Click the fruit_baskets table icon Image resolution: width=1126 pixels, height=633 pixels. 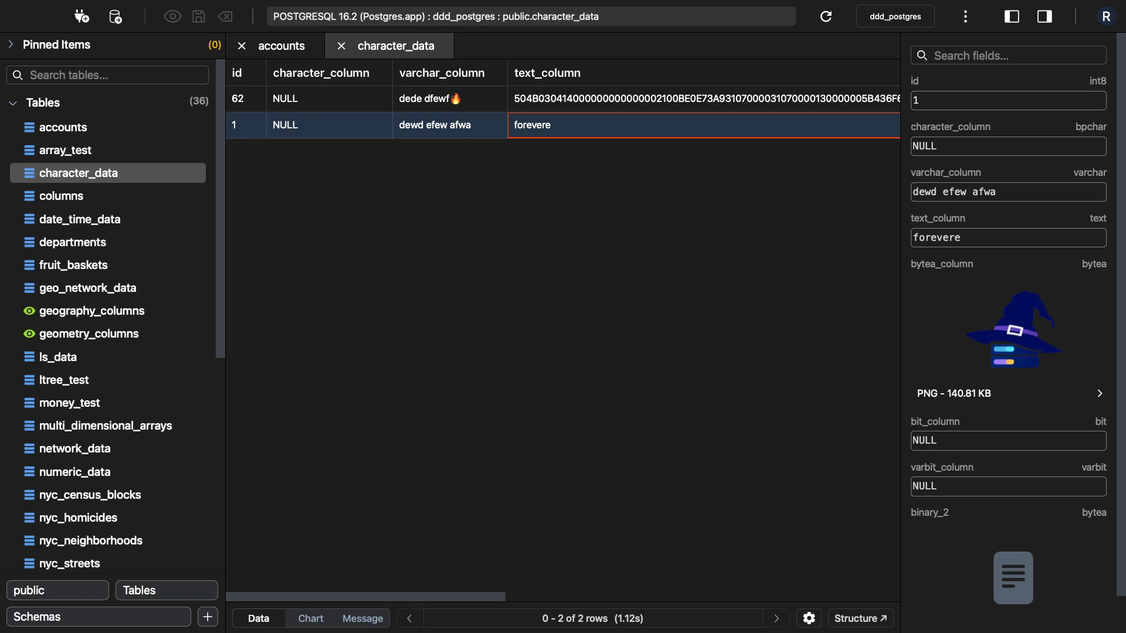(x=29, y=265)
